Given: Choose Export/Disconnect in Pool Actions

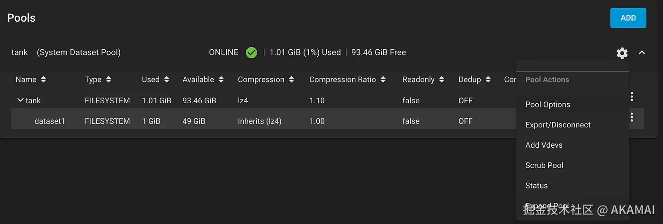Looking at the screenshot, I should click(558, 125).
